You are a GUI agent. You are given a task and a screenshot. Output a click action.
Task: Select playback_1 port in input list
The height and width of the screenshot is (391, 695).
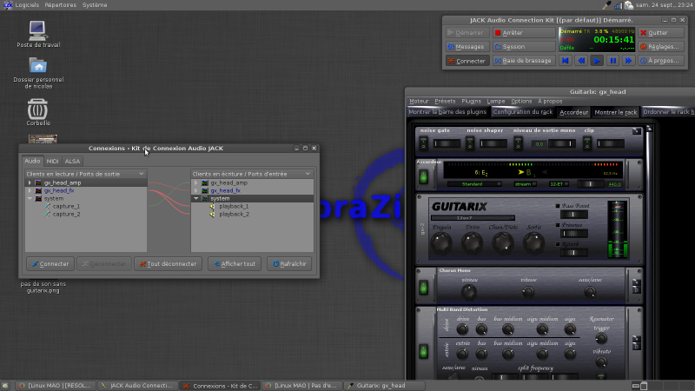pos(234,206)
